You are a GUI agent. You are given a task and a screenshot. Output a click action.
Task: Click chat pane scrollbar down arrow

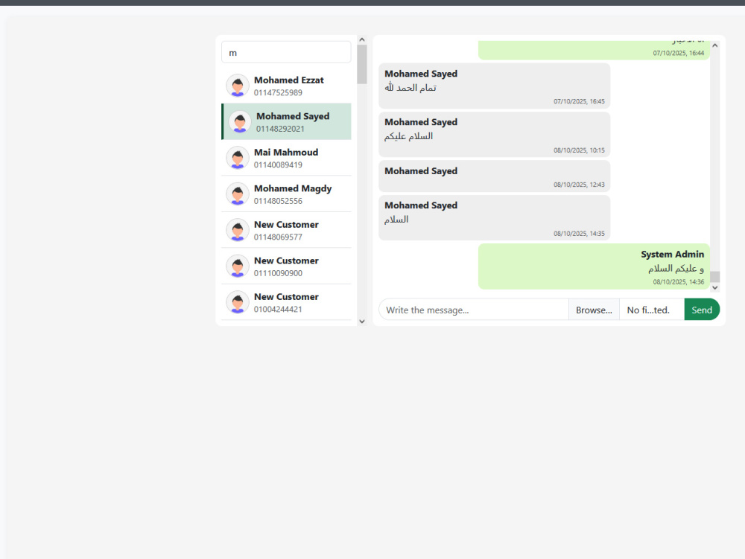[x=714, y=287]
